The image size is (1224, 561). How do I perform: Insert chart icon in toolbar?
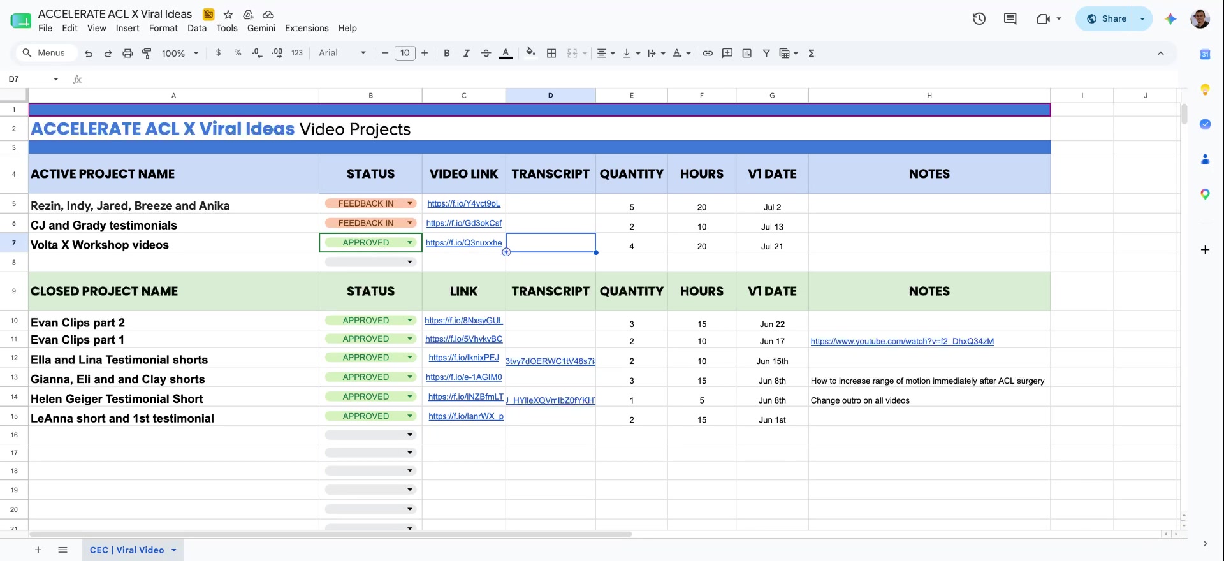click(747, 54)
